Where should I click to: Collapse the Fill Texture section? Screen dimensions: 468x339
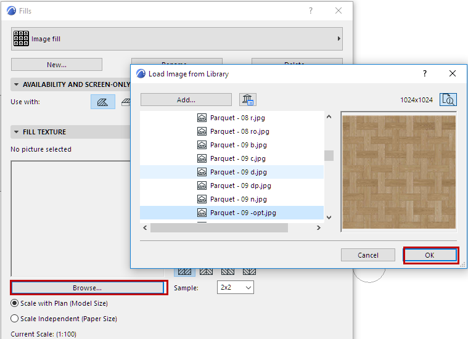click(x=17, y=132)
